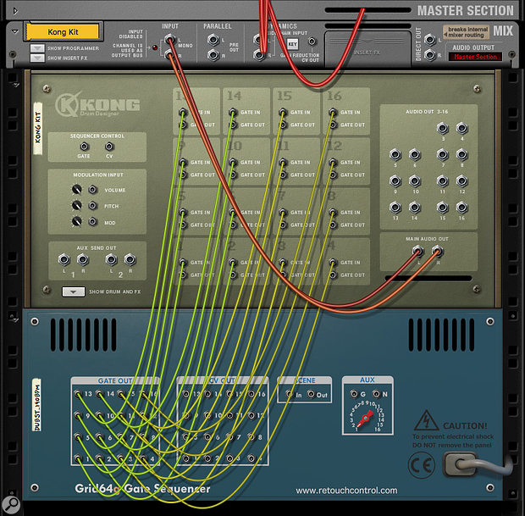Click the Mix channel Input L jack
This screenshot has height=516, width=525.
tap(169, 40)
